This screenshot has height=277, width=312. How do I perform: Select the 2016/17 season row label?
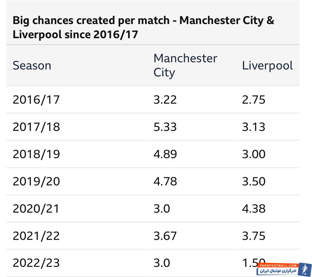(36, 100)
